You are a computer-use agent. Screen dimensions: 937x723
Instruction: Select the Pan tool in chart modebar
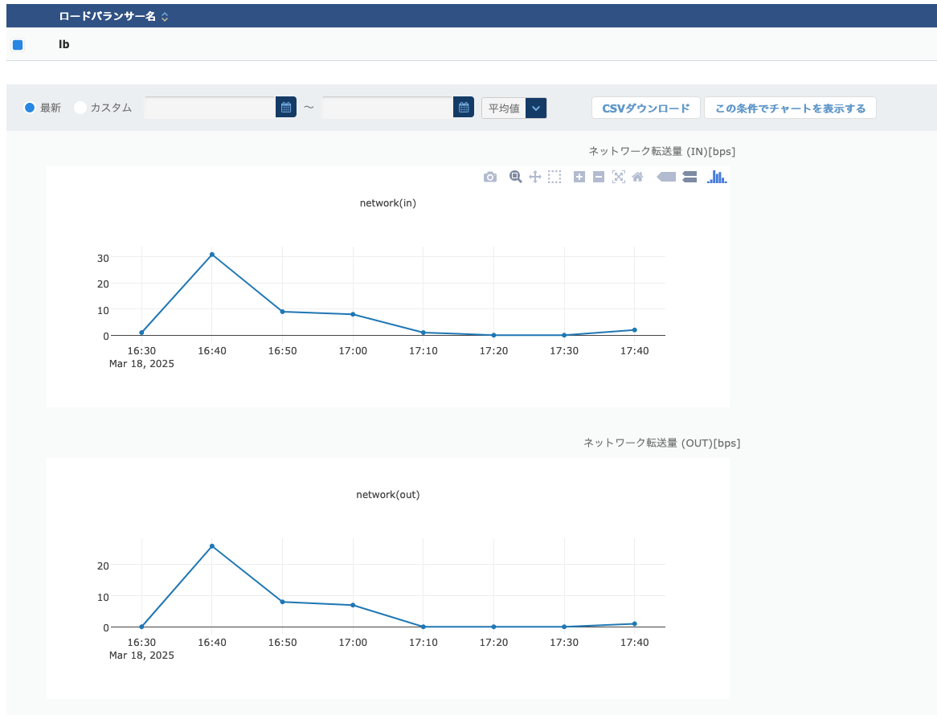point(535,177)
